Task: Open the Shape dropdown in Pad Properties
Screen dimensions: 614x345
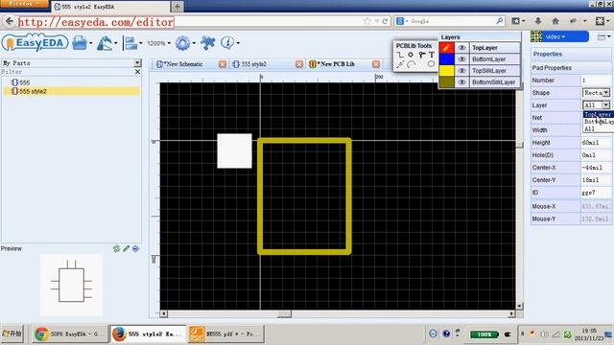Action: pyautogui.click(x=605, y=93)
